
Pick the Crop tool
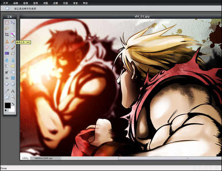point(7,34)
